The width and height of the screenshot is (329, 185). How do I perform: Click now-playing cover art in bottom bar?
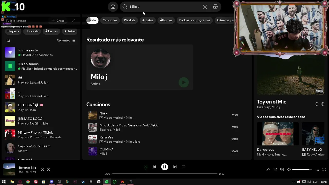[9, 170]
